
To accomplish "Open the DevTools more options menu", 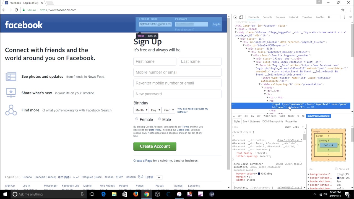I will click(x=344, y=17).
